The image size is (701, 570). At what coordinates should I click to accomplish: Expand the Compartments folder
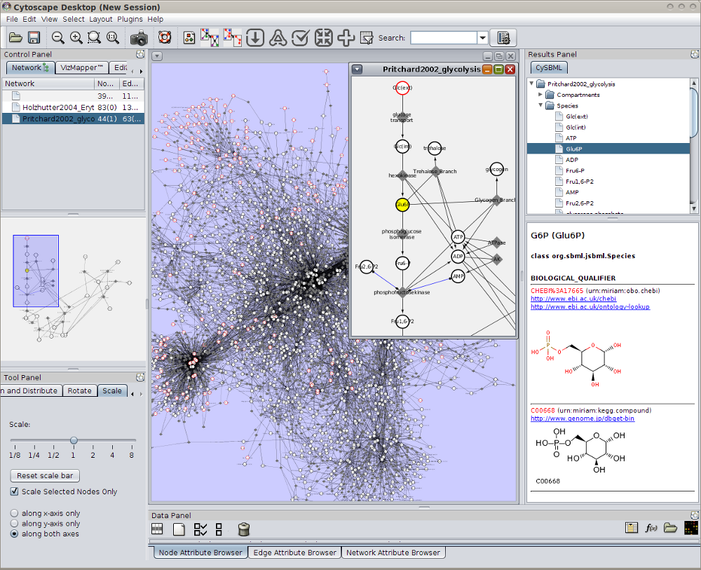(x=540, y=95)
